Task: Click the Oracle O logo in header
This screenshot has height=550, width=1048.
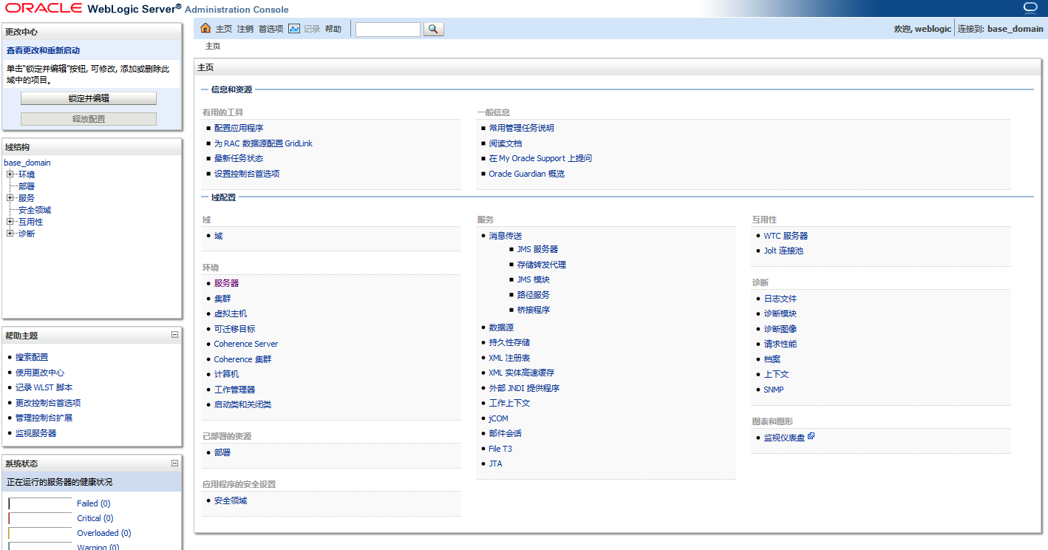Action: point(1031,7)
